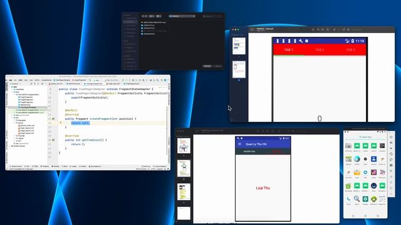Click the highlighted return null statement in the editor
Viewport: 401px width, 225px height.
80,123
